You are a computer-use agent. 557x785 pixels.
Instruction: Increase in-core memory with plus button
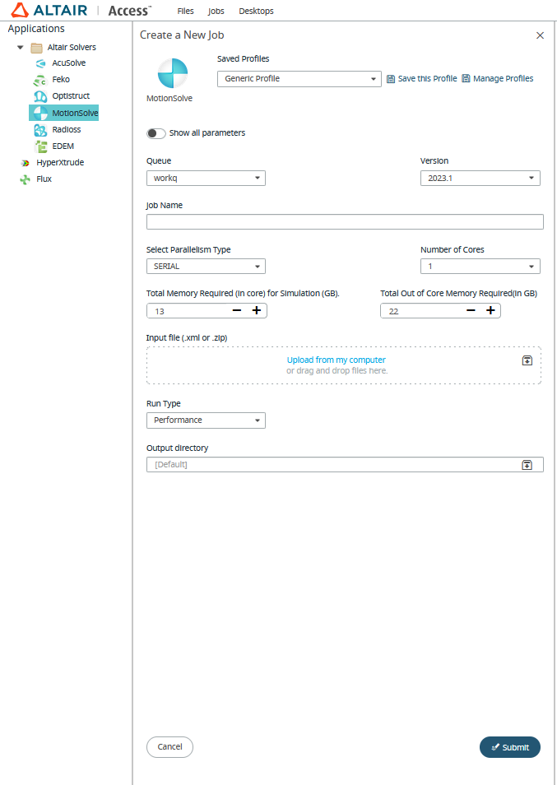point(257,311)
